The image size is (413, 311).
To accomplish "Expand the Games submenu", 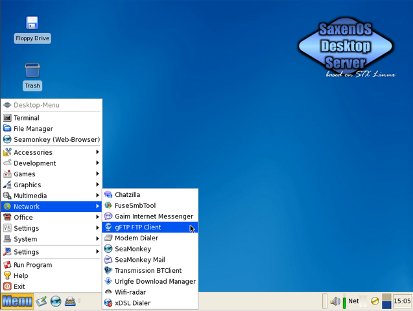I will [51, 174].
